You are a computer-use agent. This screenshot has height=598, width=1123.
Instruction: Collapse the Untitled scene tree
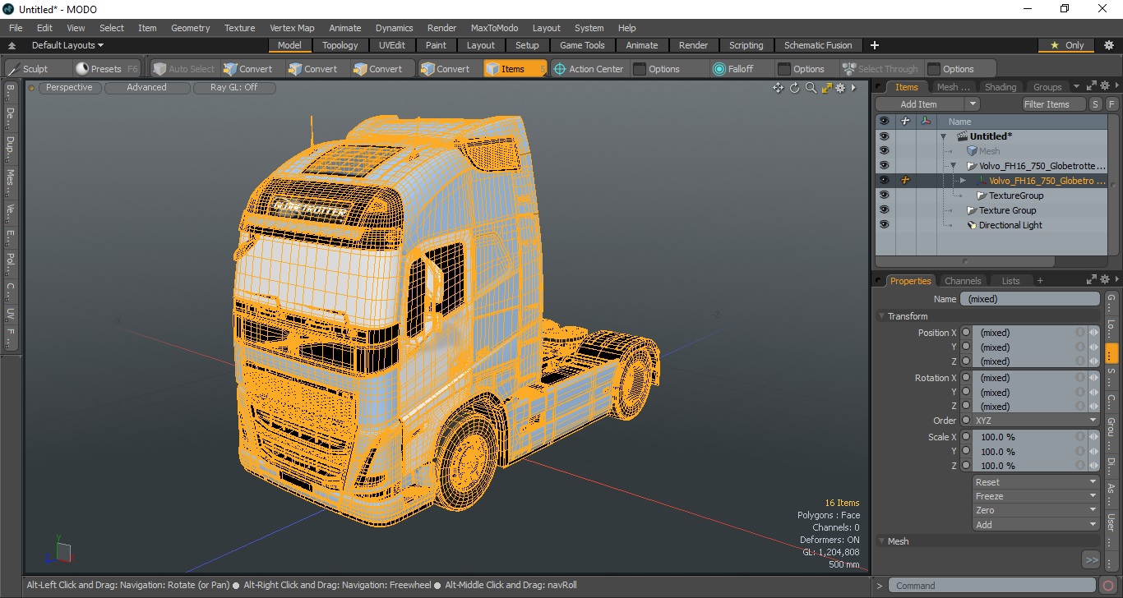[x=944, y=136]
